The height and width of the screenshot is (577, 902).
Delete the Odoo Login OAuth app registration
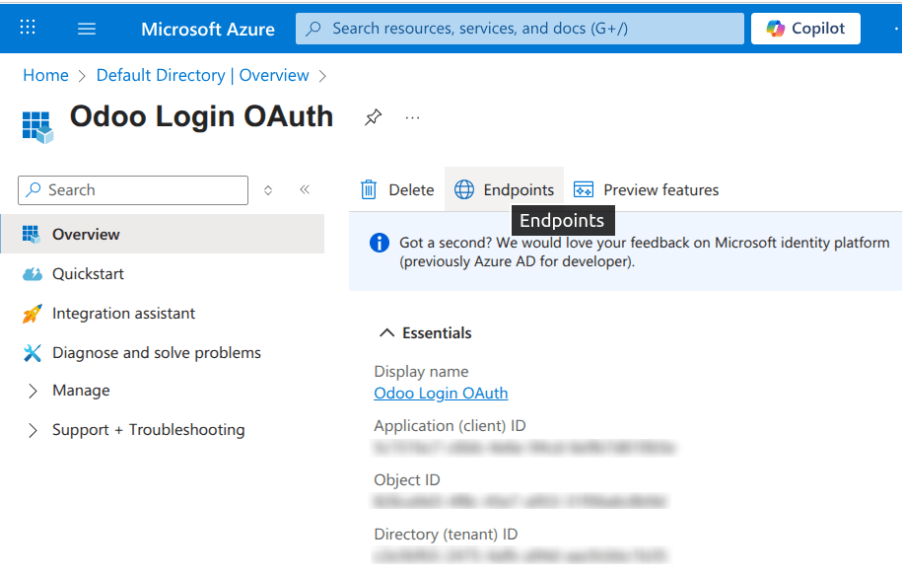[x=397, y=189]
